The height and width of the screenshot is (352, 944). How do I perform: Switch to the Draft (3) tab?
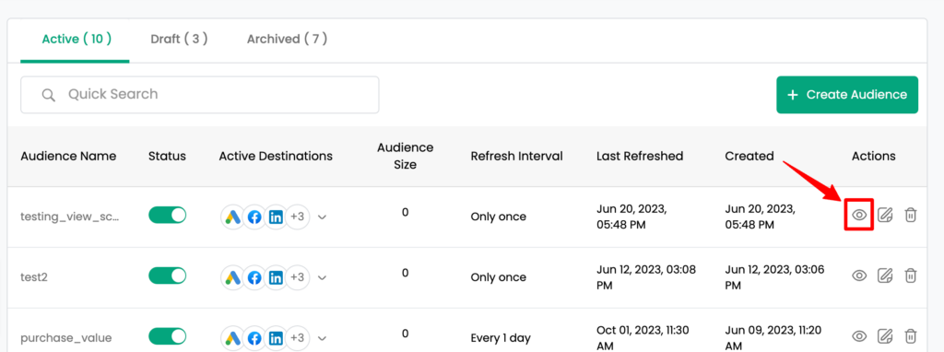coord(179,39)
